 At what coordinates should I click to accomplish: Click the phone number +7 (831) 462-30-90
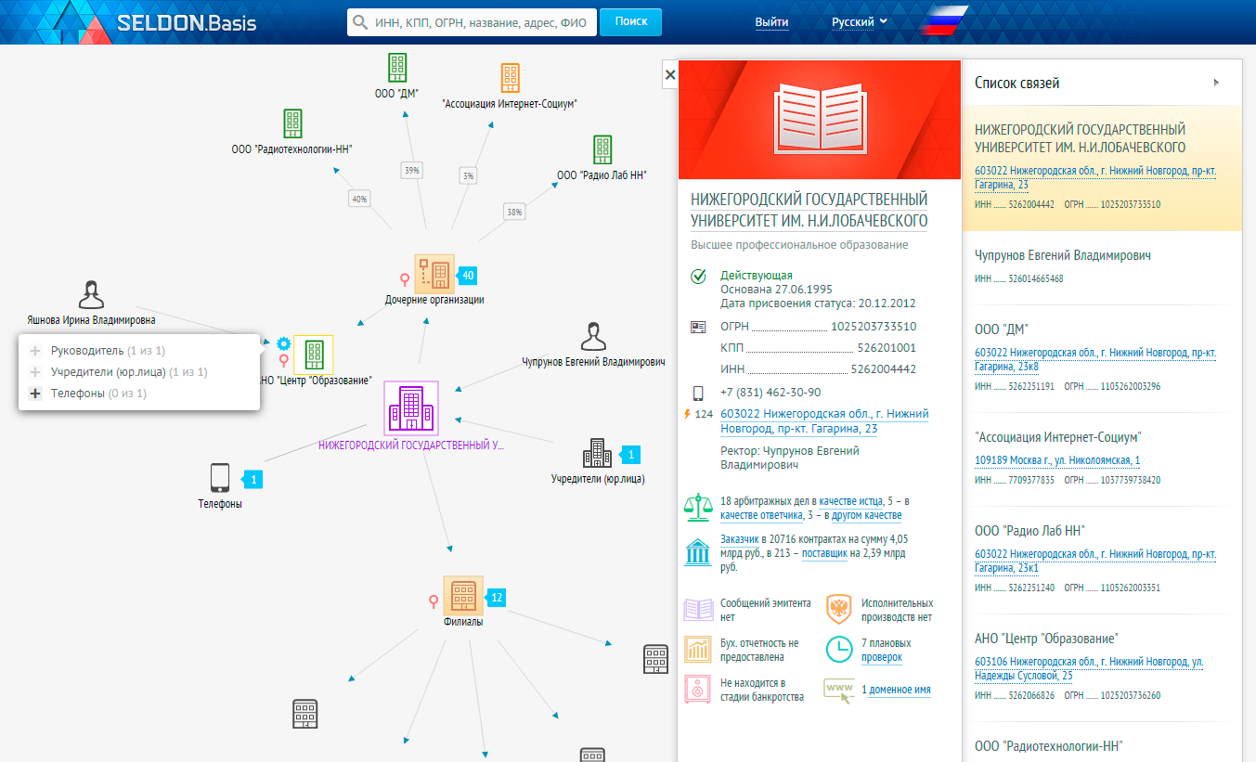770,393
